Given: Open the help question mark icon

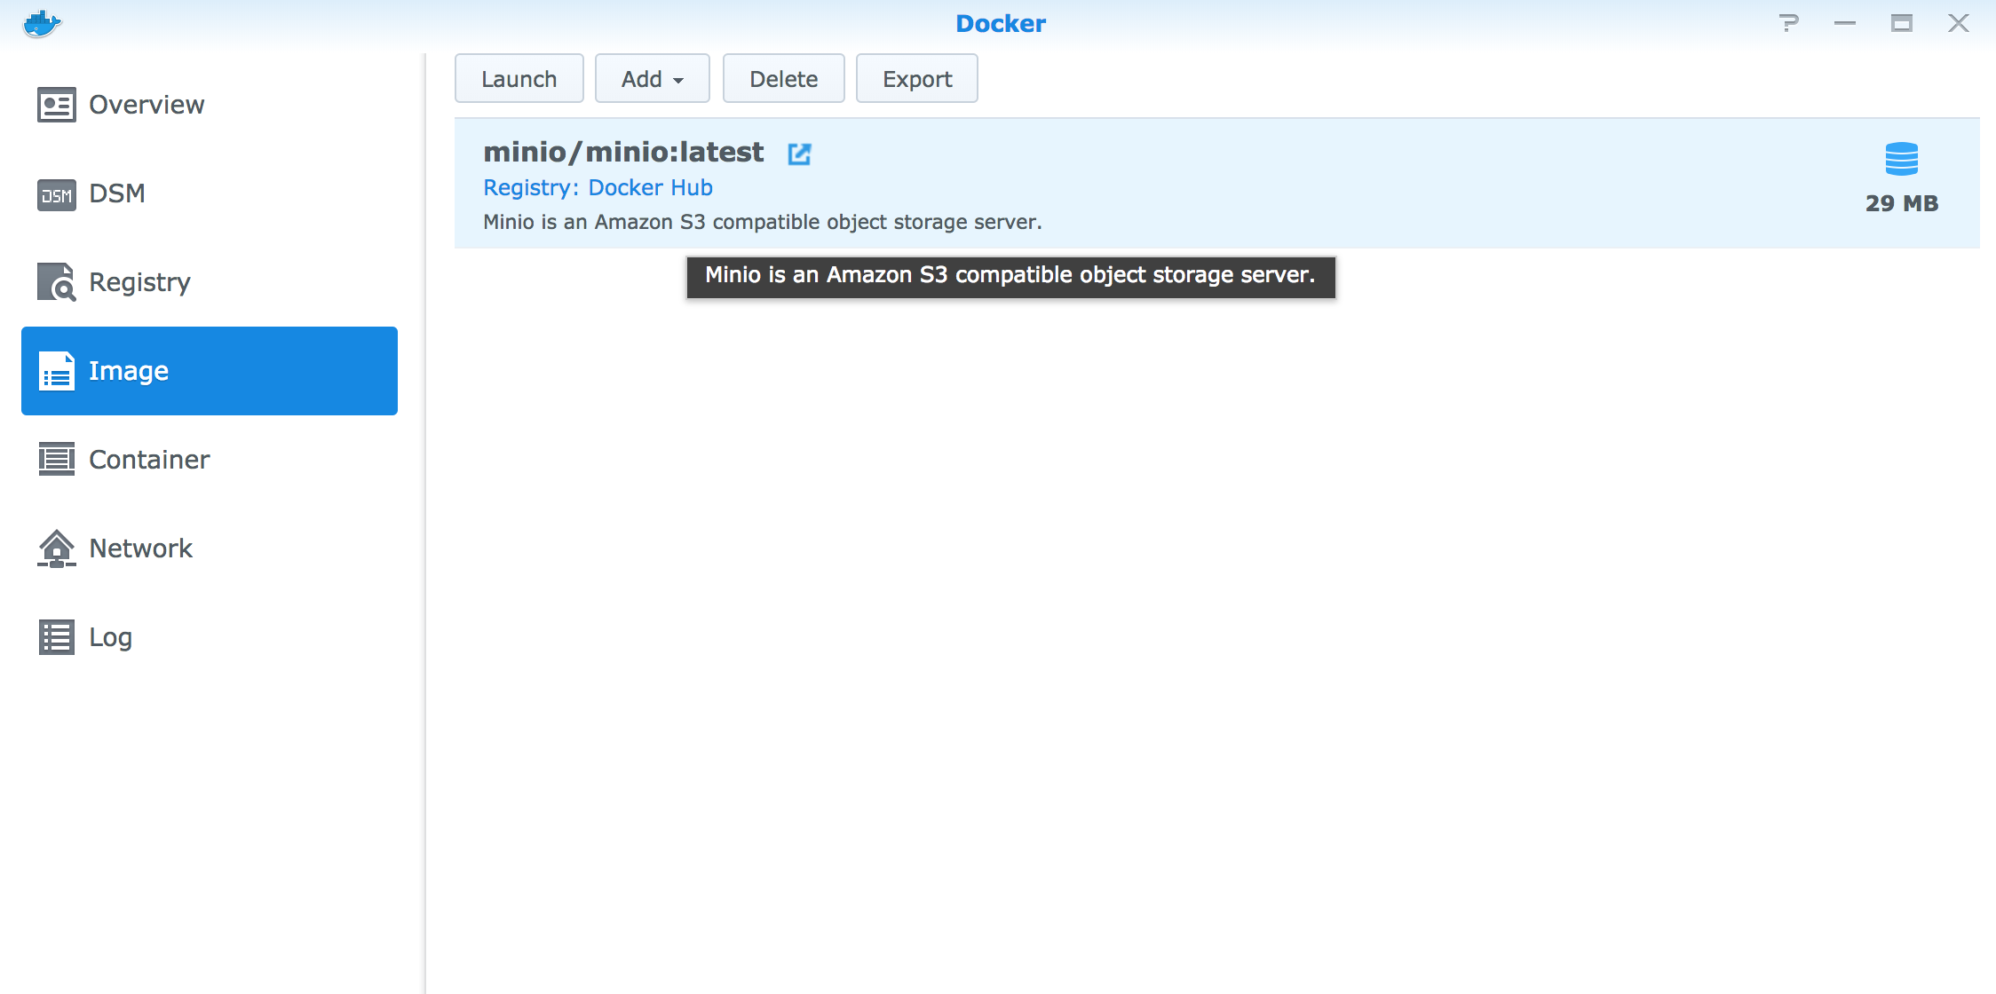Looking at the screenshot, I should coord(1788,23).
